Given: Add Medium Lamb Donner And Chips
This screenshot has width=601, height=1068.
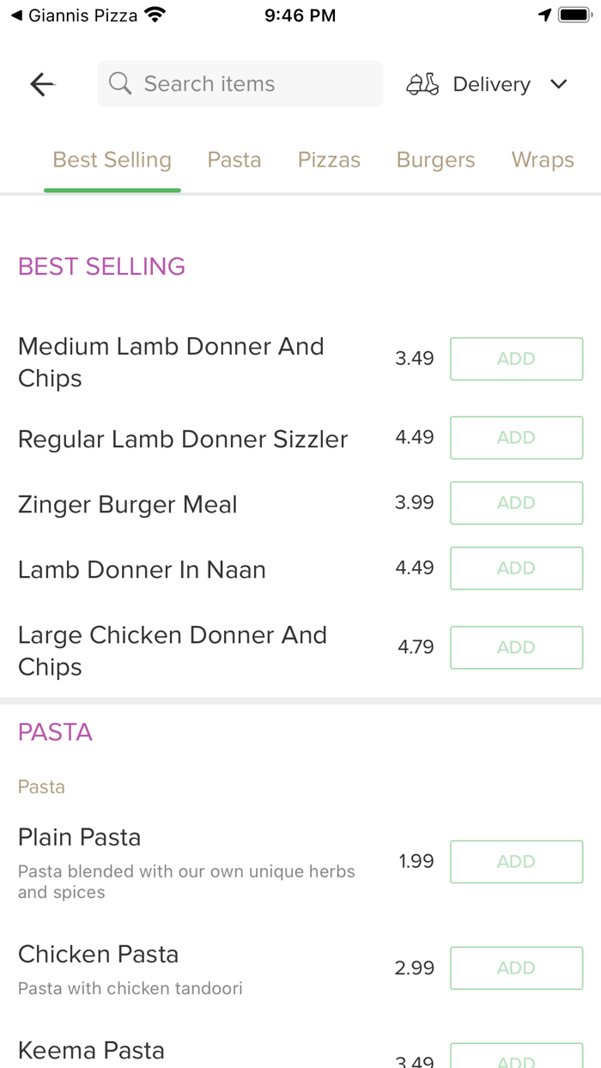Looking at the screenshot, I should point(516,359).
